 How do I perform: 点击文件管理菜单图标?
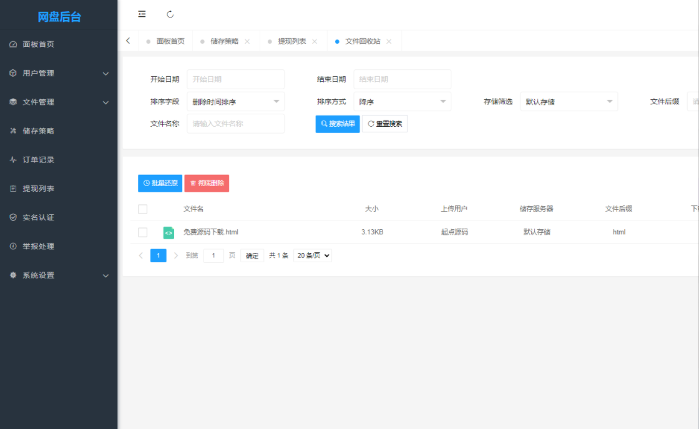pos(14,101)
